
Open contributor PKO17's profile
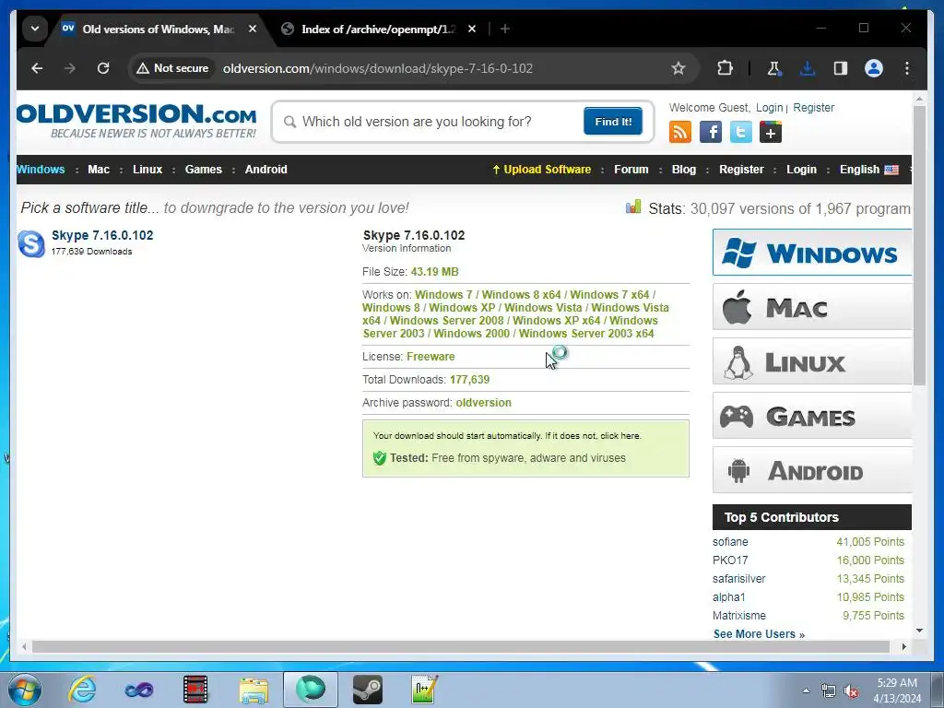pos(730,560)
